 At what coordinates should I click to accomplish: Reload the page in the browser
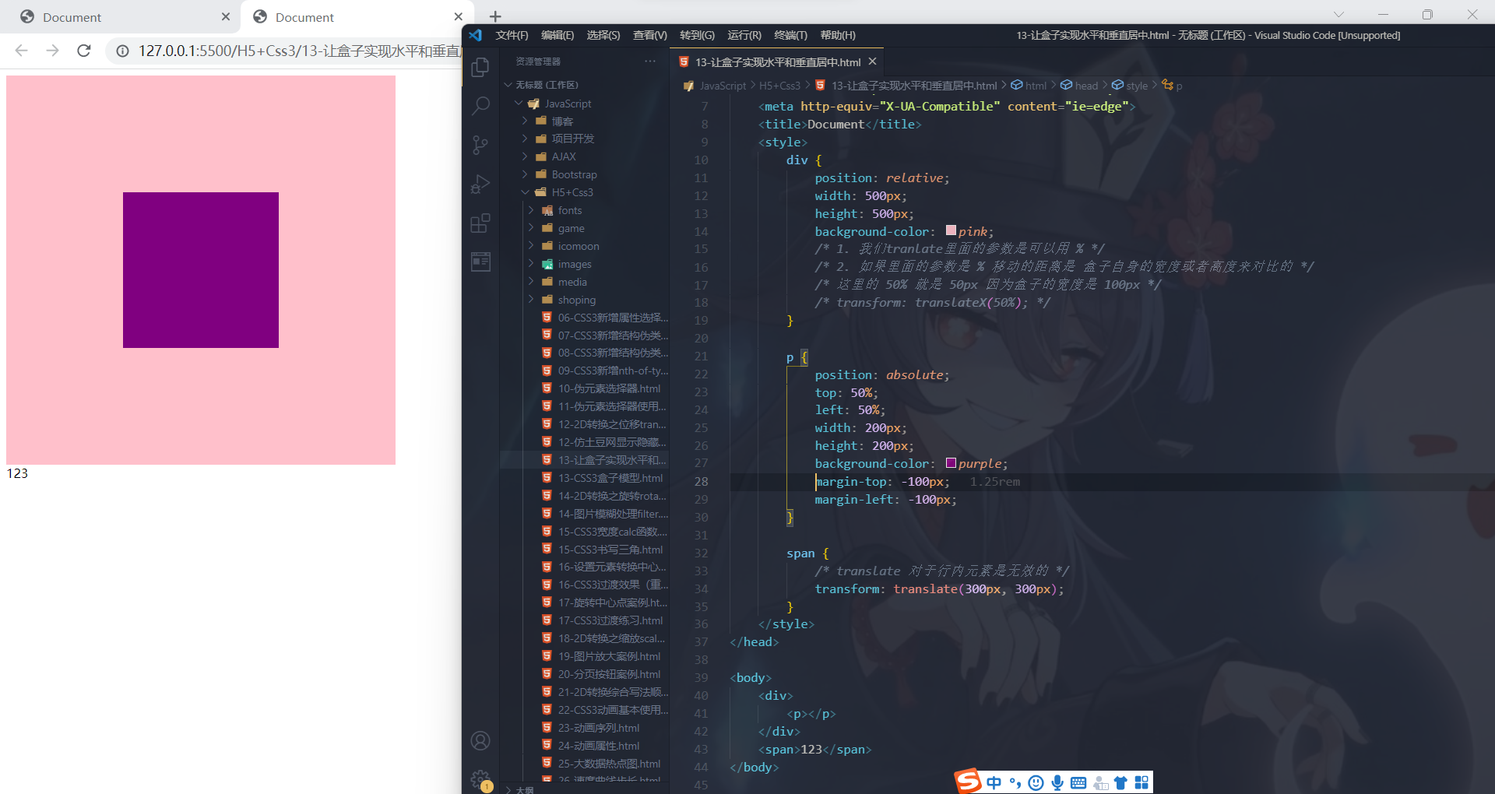pos(83,51)
